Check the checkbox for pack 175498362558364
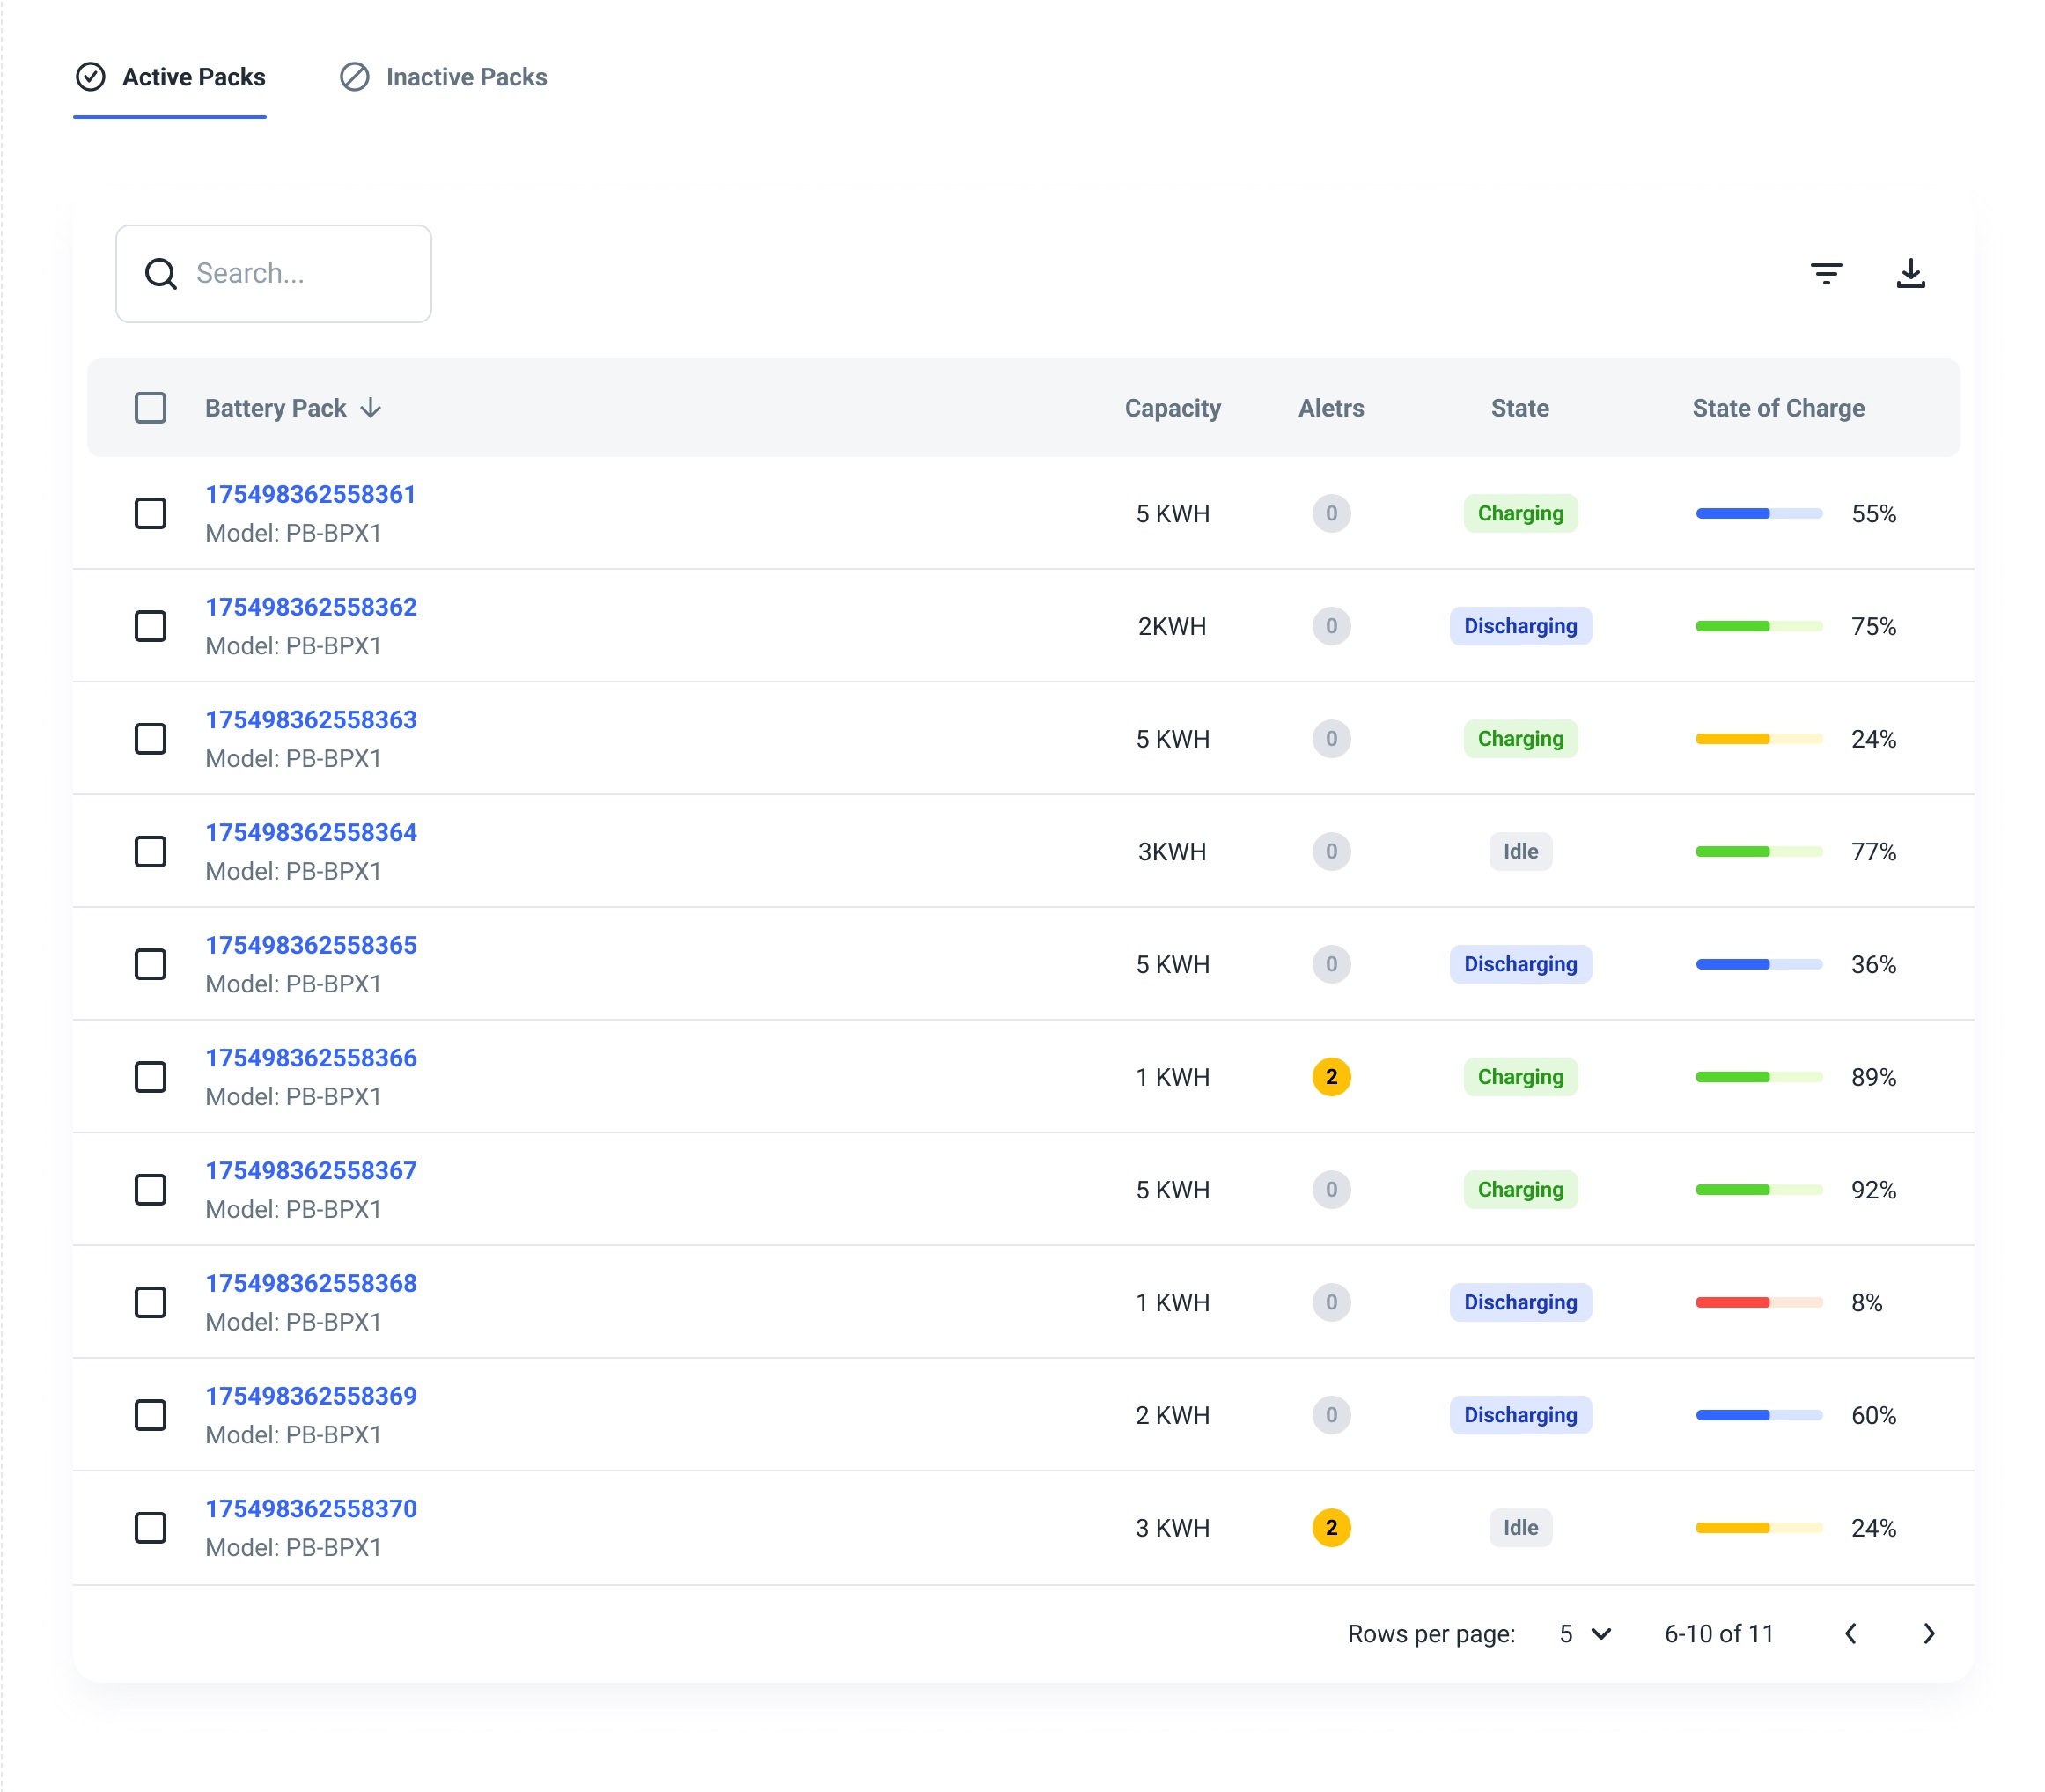The width and height of the screenshot is (2045, 1792). pos(150,851)
